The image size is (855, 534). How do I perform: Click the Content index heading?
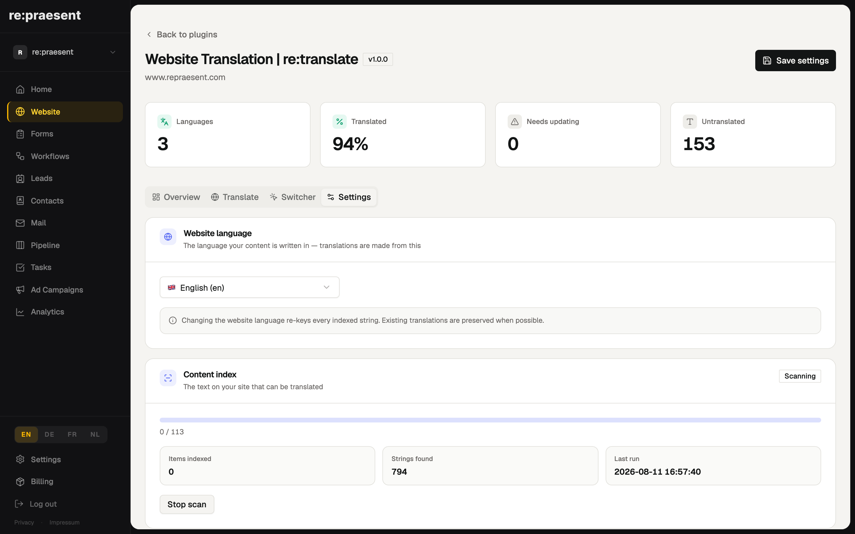(210, 374)
